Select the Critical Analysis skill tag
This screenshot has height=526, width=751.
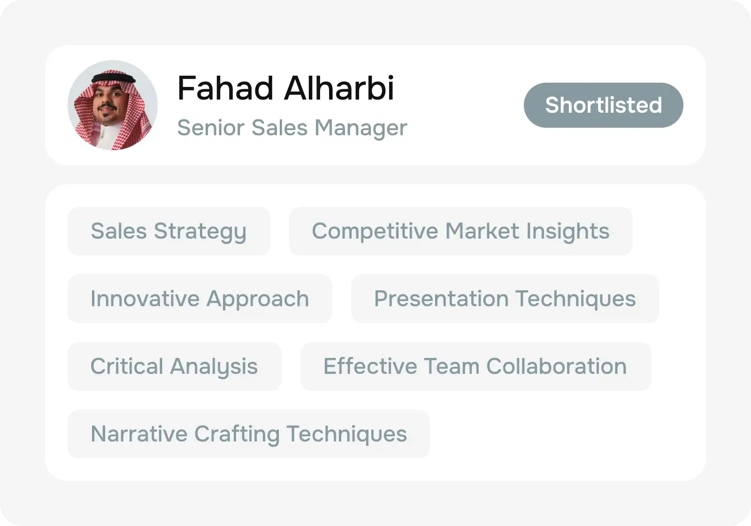[174, 367]
